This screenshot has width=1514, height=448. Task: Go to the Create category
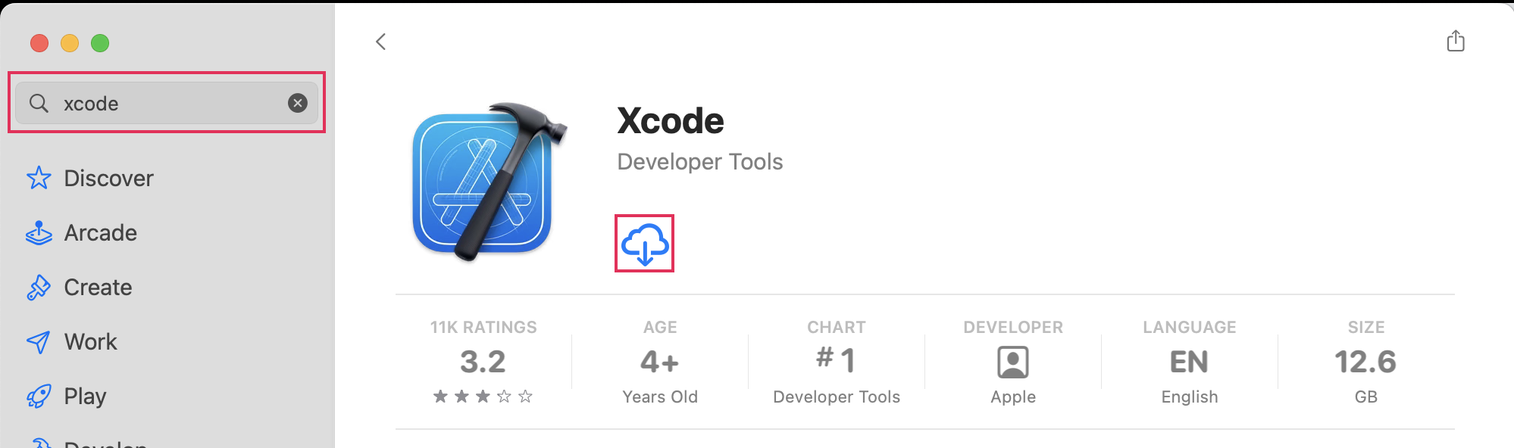click(x=98, y=288)
